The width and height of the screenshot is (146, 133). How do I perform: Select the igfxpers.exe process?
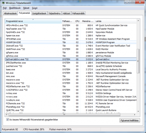coord(71,52)
